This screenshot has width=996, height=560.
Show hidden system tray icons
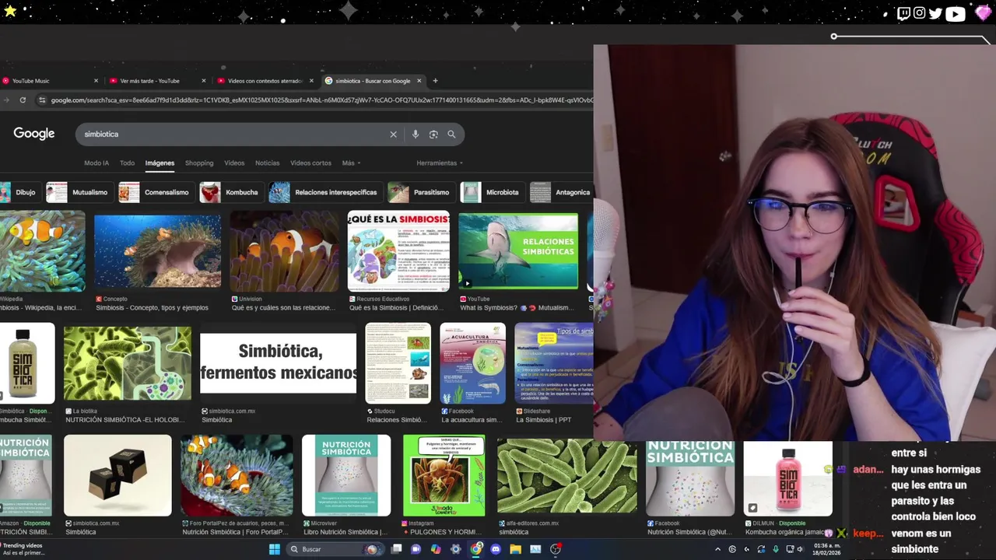(x=717, y=549)
